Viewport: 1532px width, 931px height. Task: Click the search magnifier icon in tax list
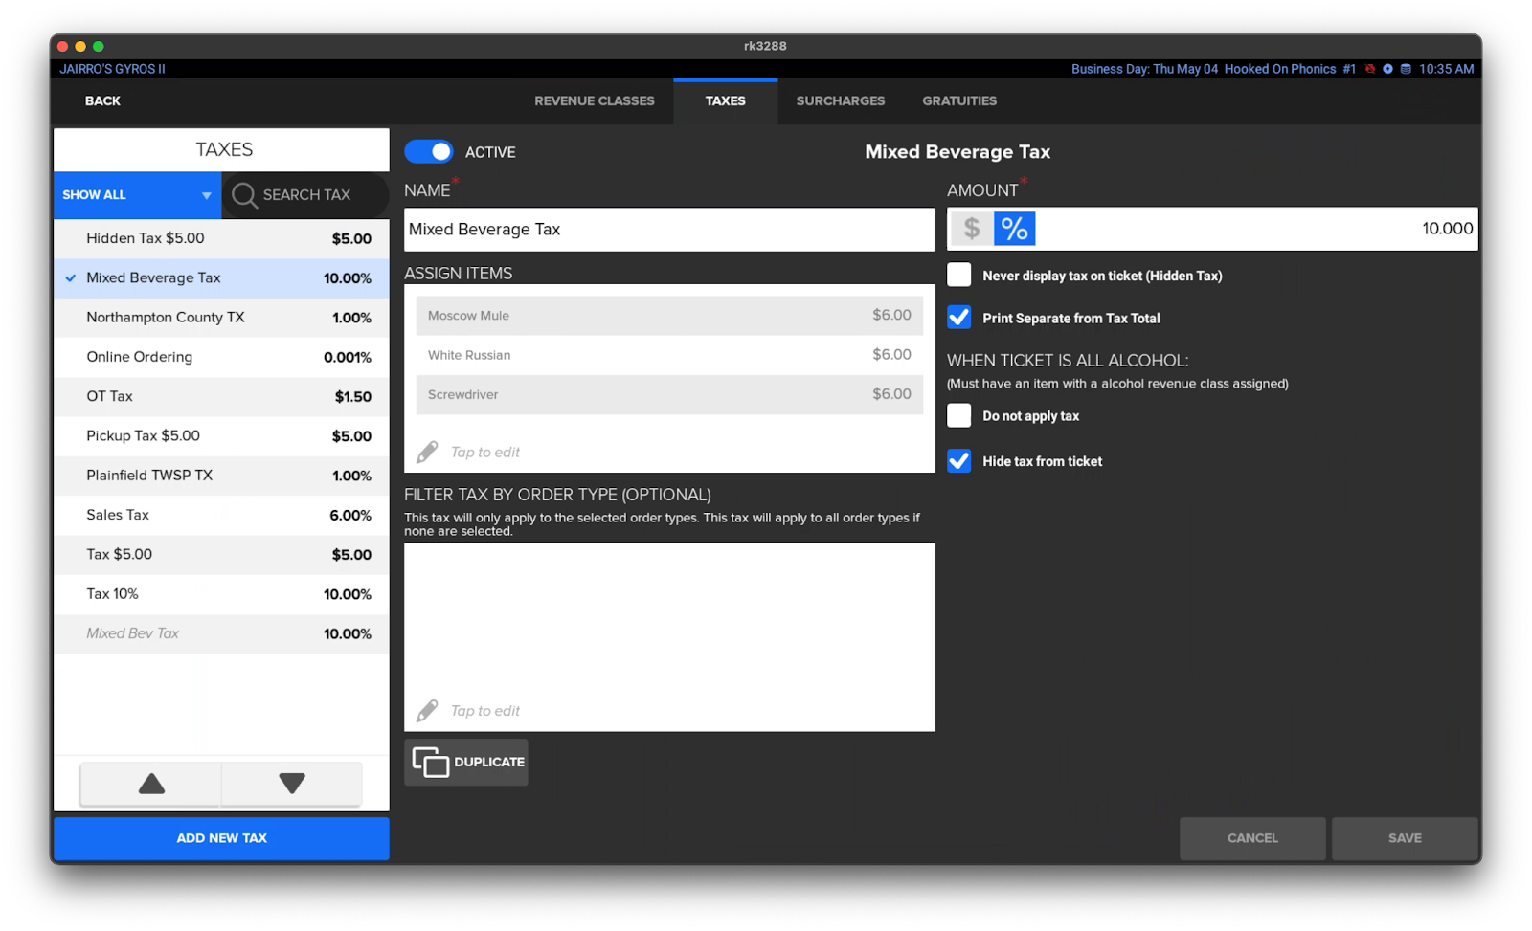[x=244, y=195]
